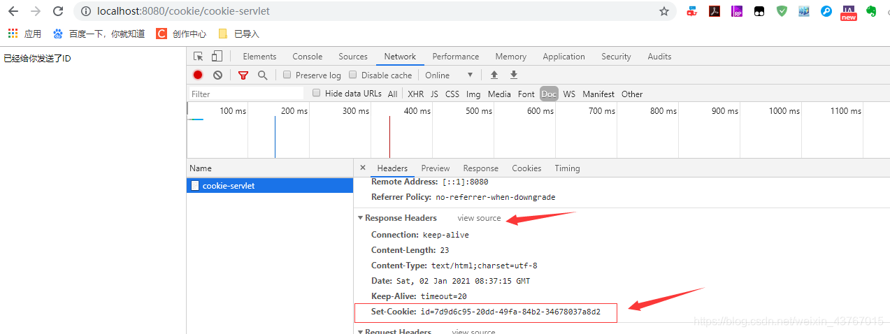Open the Baidu bookmark
Screen dimensions: 890x334
click(99, 34)
